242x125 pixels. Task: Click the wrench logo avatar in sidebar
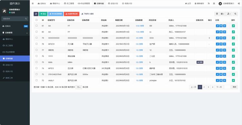tap(4, 11)
